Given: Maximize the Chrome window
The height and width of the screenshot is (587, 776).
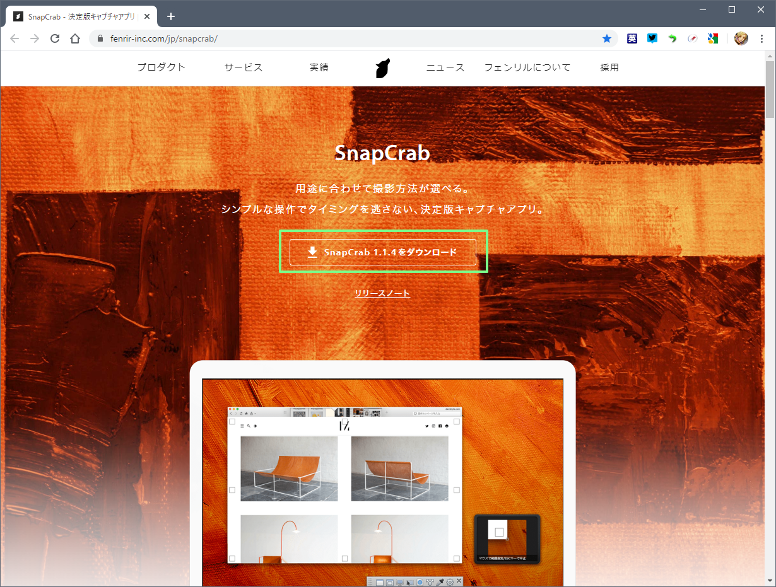Looking at the screenshot, I should tap(732, 9).
